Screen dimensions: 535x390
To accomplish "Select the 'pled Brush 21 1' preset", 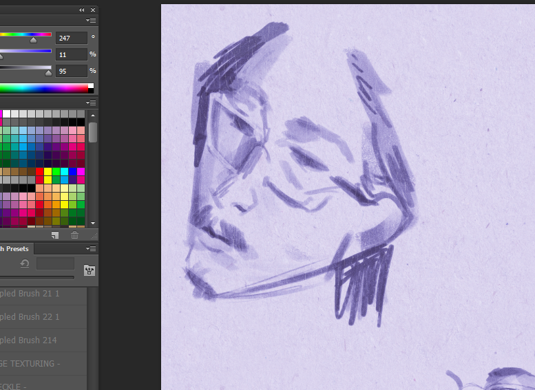I will point(43,293).
